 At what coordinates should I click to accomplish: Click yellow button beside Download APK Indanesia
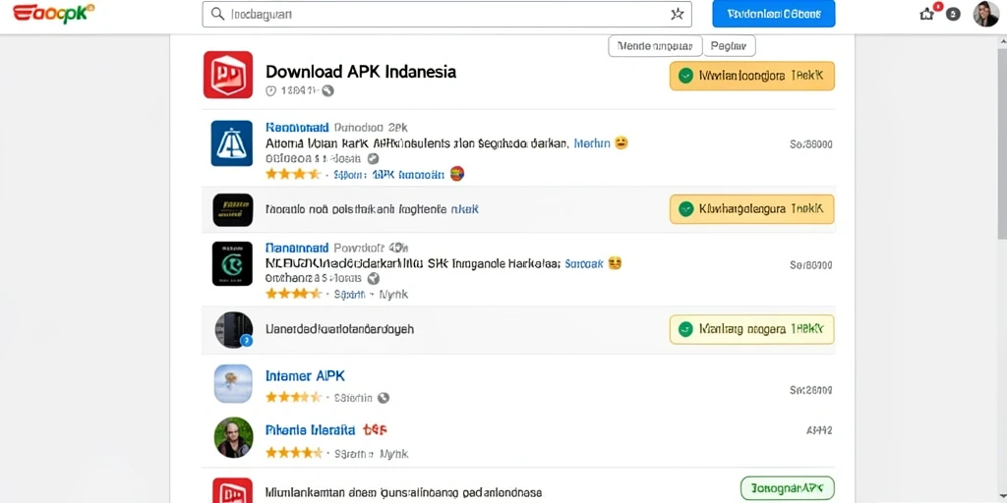[751, 76]
